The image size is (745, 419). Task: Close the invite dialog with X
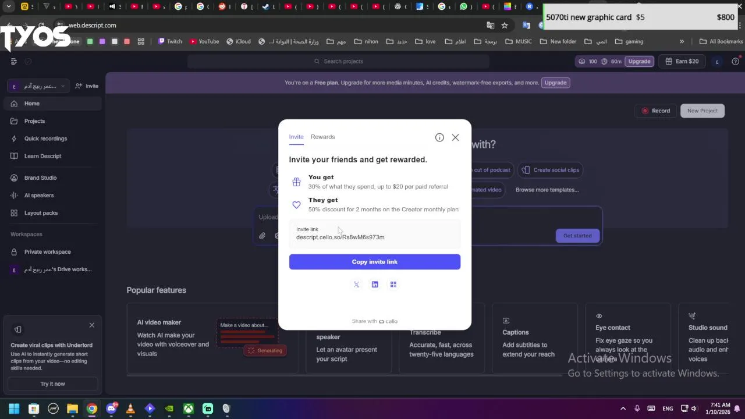(x=455, y=137)
